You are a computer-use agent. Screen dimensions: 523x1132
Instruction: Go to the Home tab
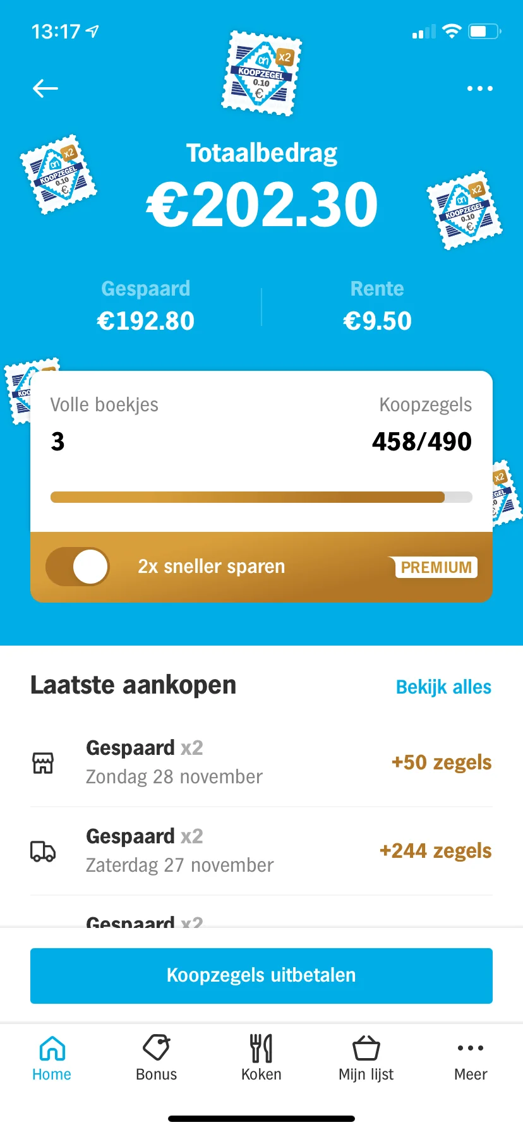pos(52,1058)
